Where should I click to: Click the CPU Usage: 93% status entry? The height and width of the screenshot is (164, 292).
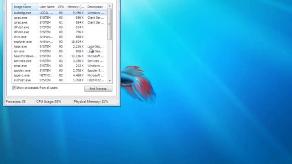click(49, 102)
